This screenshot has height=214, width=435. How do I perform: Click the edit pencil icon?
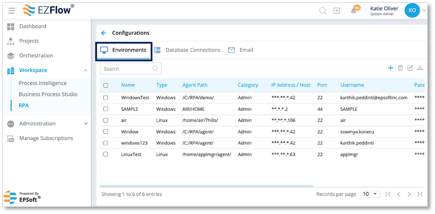410,68
